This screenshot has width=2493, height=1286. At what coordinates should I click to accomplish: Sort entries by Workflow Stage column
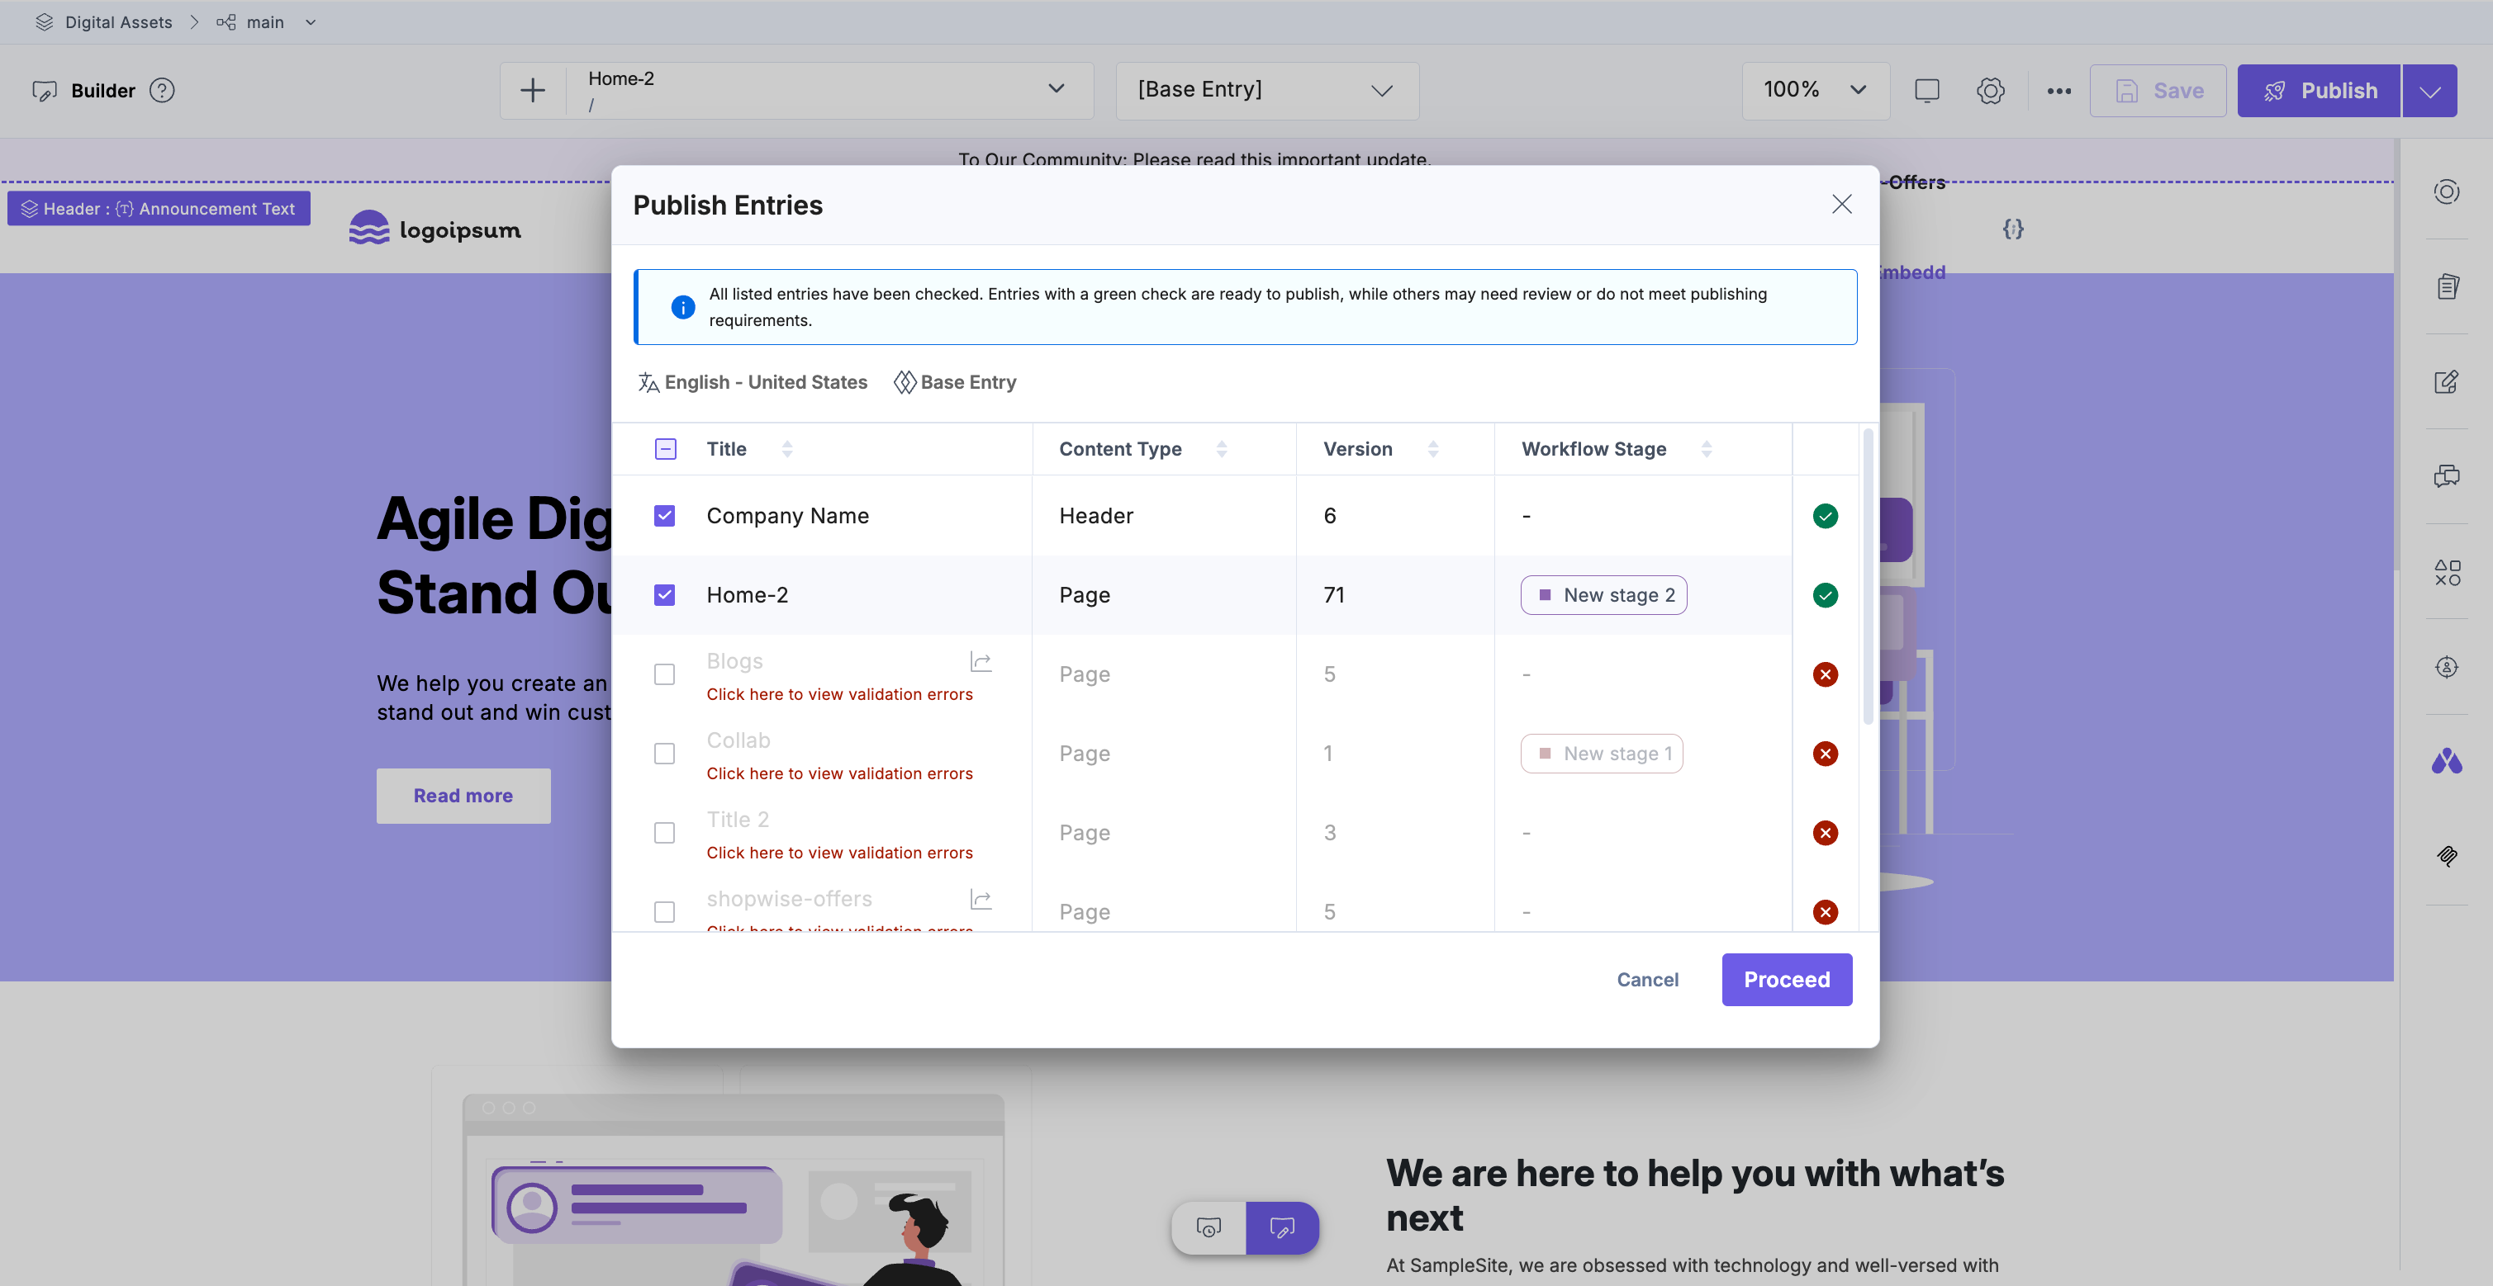[1707, 449]
